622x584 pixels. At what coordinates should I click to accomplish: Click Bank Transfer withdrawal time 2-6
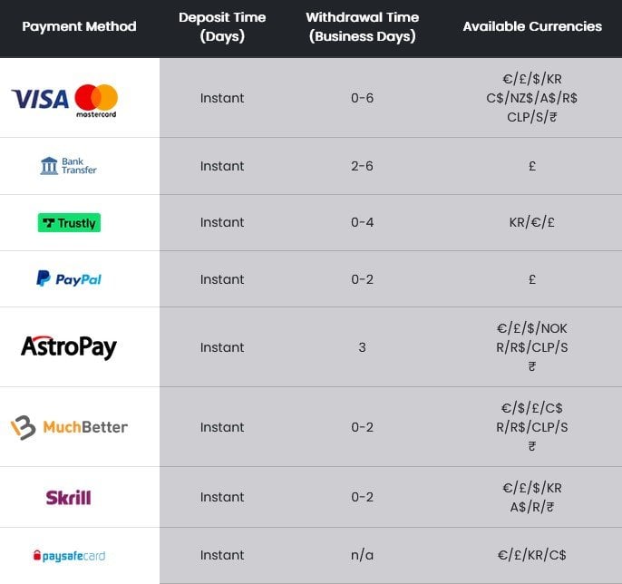coord(362,166)
